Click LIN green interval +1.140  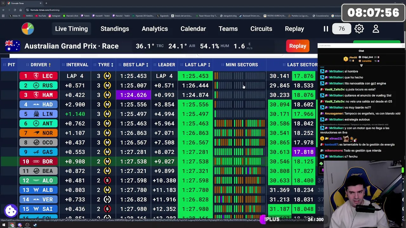(75, 114)
